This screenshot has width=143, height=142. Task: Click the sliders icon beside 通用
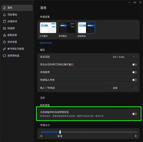coord(4,8)
